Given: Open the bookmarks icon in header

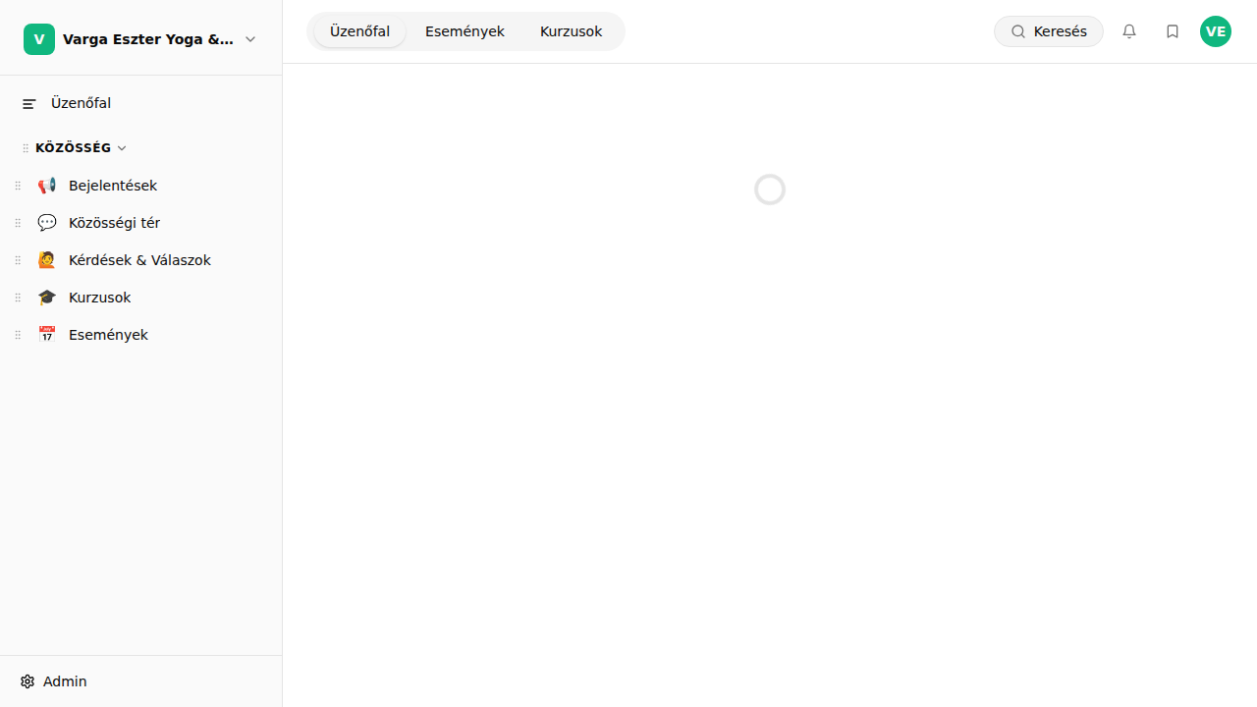Looking at the screenshot, I should (1173, 31).
